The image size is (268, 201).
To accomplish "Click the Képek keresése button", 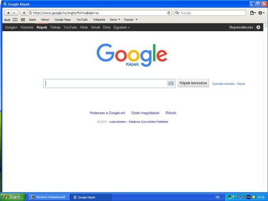I will pyautogui.click(x=193, y=83).
